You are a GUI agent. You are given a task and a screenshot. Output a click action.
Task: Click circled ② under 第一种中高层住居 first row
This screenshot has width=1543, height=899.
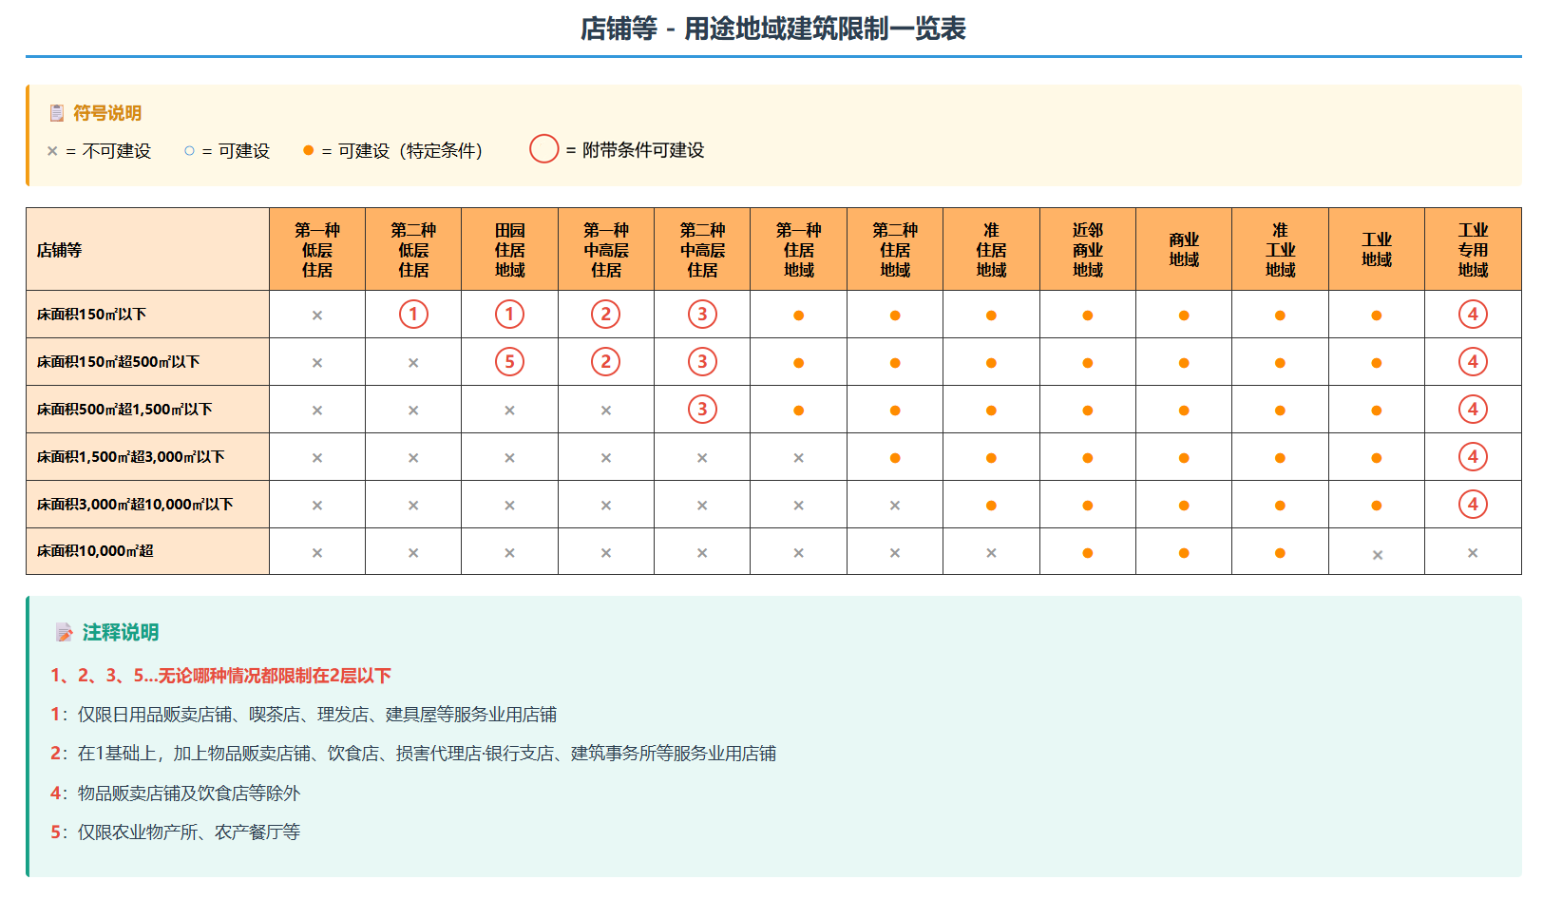tap(605, 313)
